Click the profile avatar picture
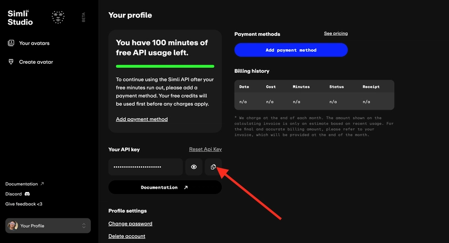The width and height of the screenshot is (449, 243). coord(12,226)
